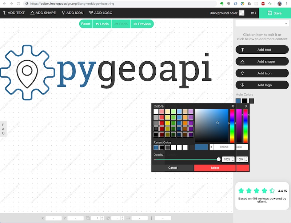Open the EN language selector
Viewport: 291px width, 223px height.
(254, 13)
